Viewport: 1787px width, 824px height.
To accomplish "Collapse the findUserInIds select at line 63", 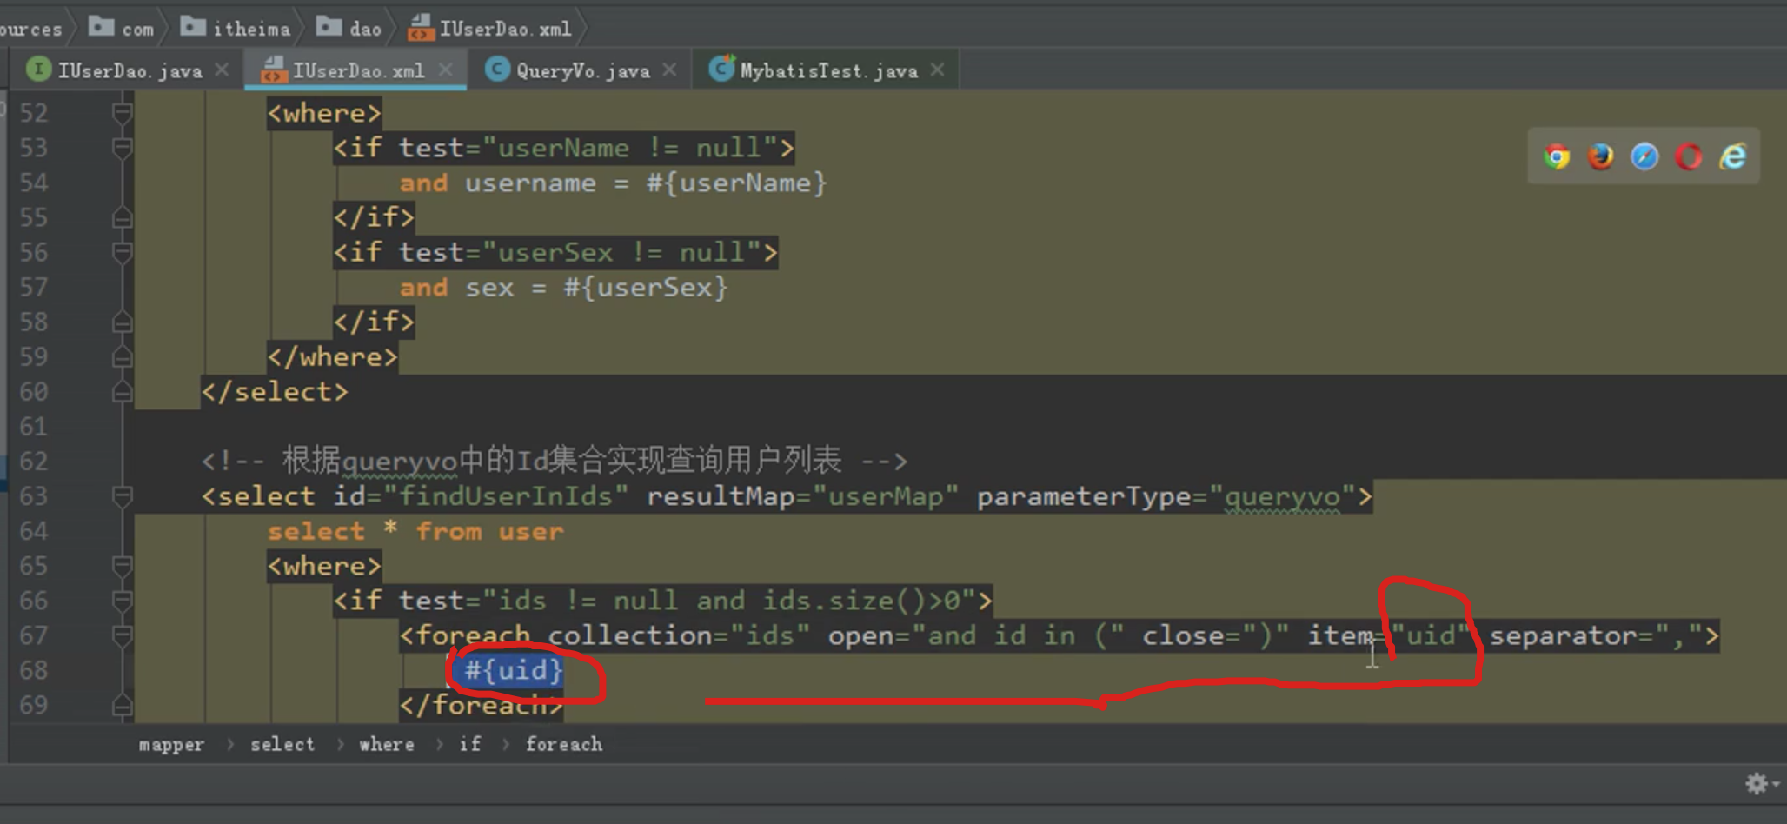I will (x=122, y=496).
